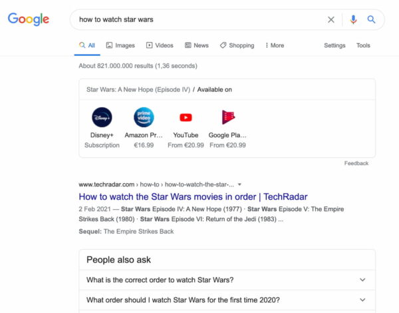The height and width of the screenshot is (313, 399).
Task: Open the Prime Video logo icon
Action: pyautogui.click(x=144, y=117)
